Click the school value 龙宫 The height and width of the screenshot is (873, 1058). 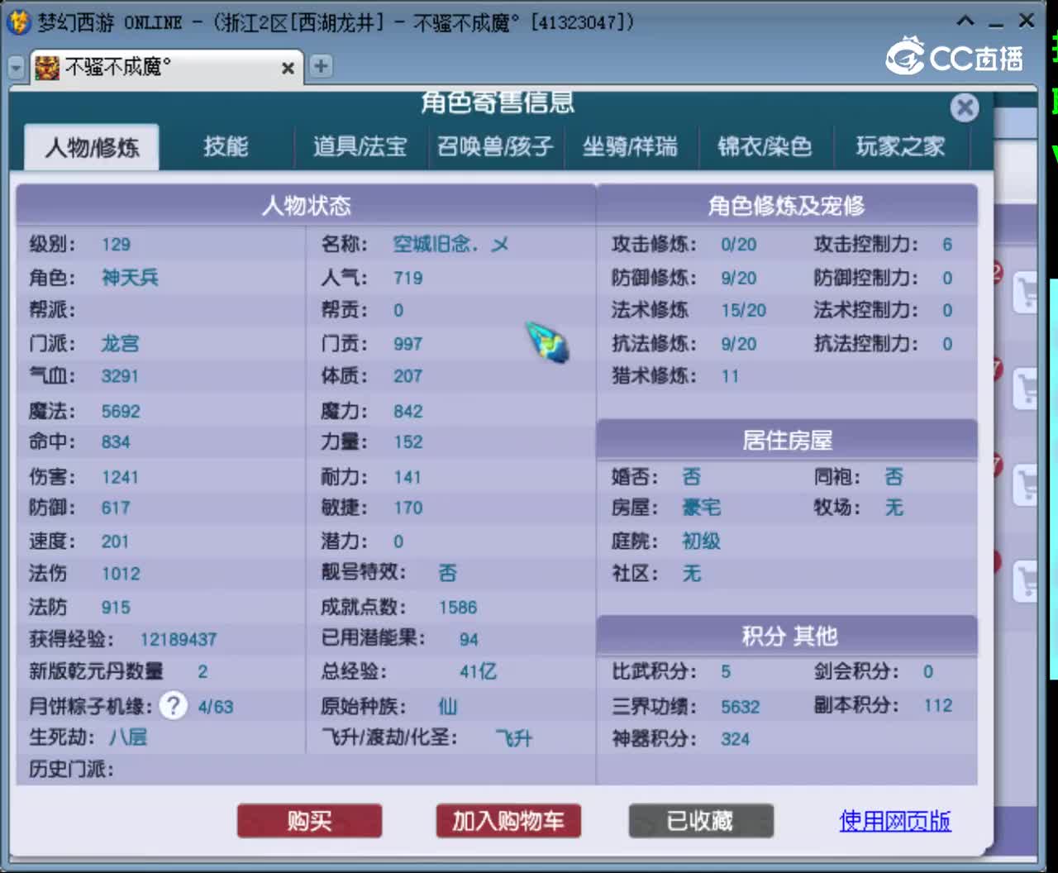(x=120, y=343)
